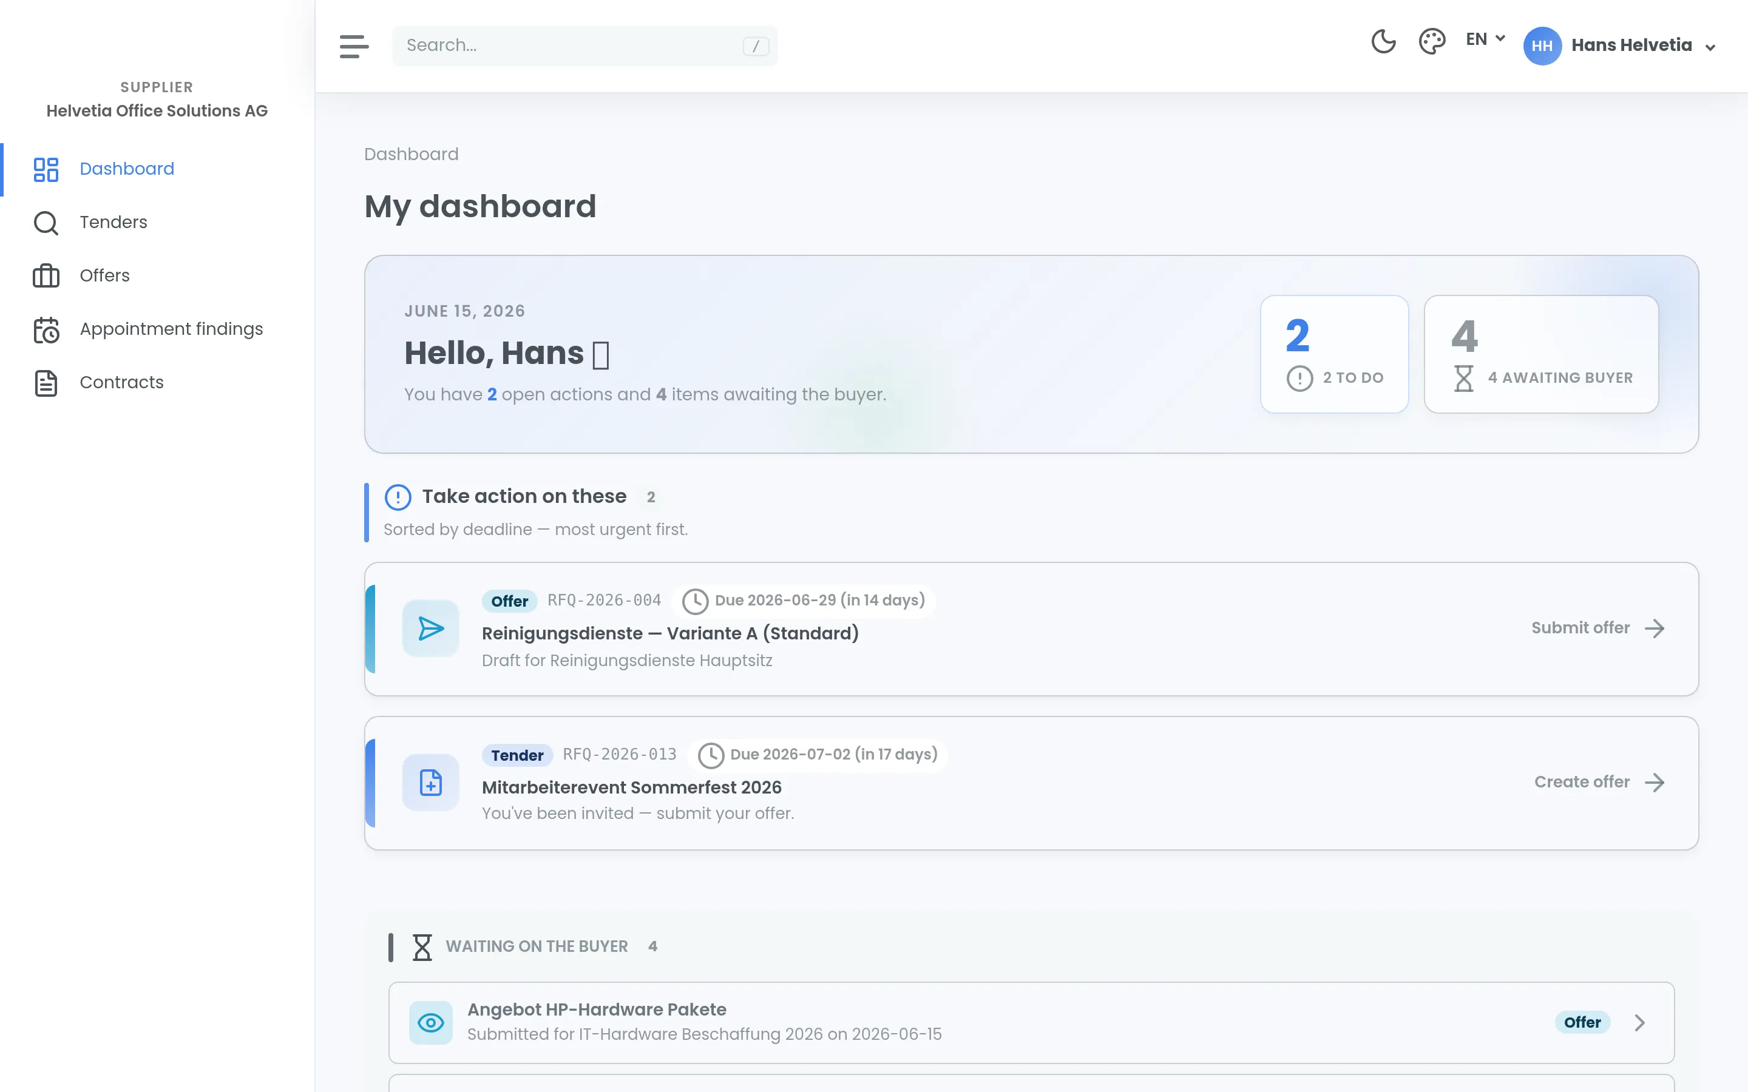This screenshot has width=1748, height=1092.
Task: Click the new-document icon on Mitarbeiterevent card
Action: point(430,782)
